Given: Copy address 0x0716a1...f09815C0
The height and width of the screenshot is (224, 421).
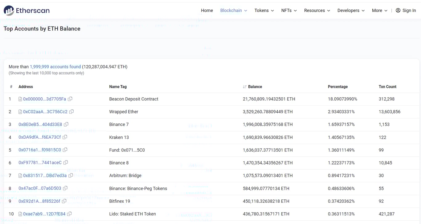Looking at the screenshot, I should (x=65, y=150).
